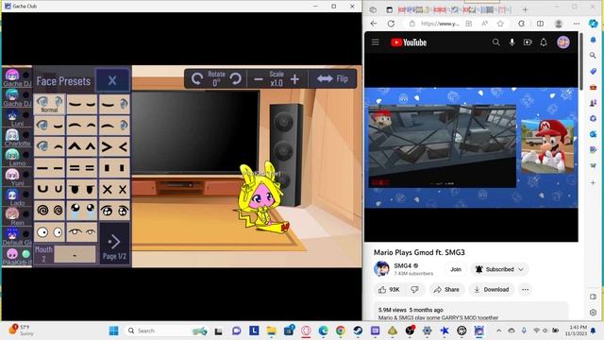Open YouTube create video menu

528,42
